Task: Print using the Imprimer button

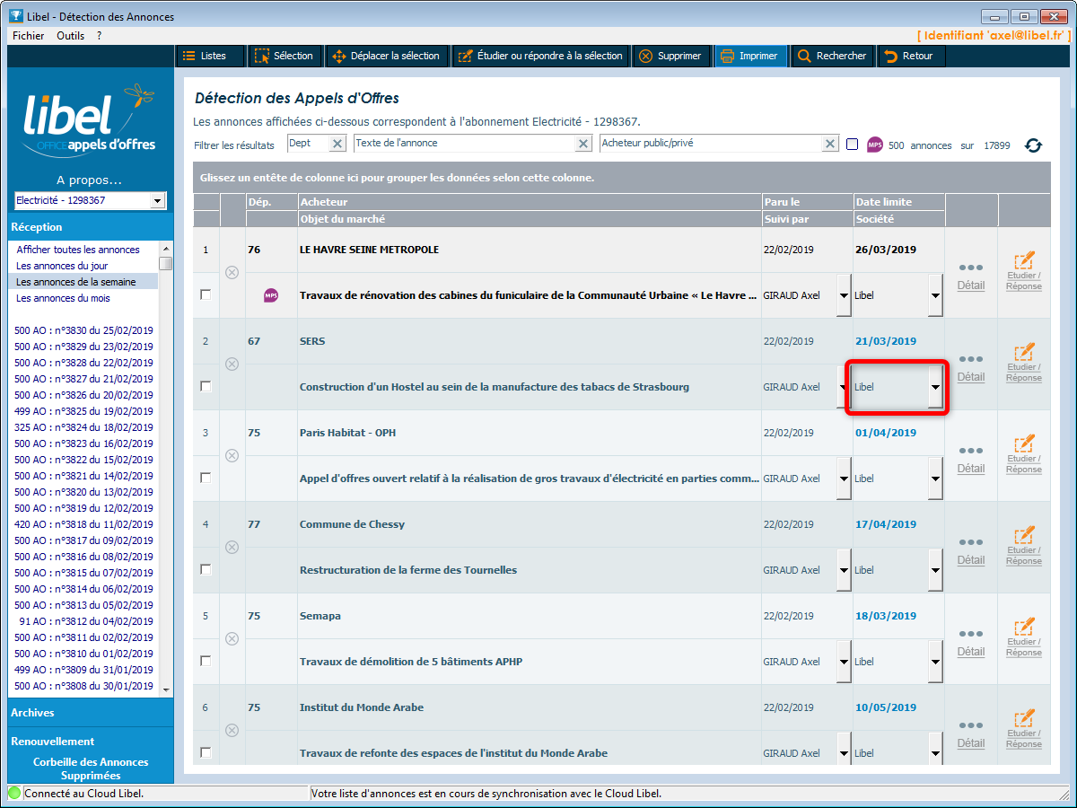Action: (x=749, y=56)
